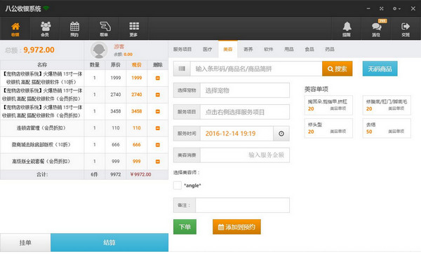Click the 挂单 hold order button
Screen dimensions: 421x254
point(25,243)
